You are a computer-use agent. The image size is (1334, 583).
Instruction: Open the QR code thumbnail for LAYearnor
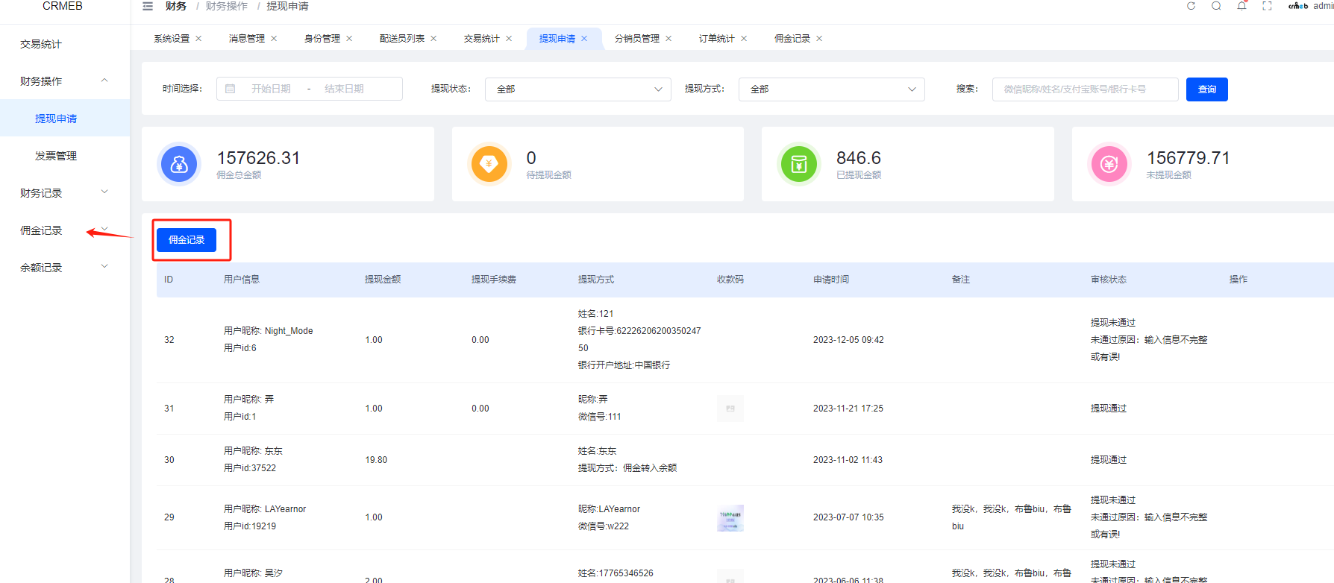pyautogui.click(x=730, y=517)
